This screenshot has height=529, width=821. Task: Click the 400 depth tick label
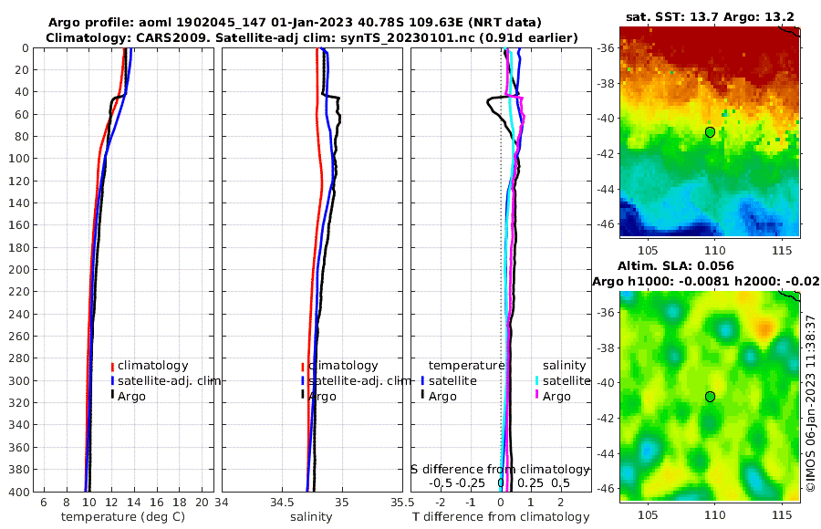17,492
